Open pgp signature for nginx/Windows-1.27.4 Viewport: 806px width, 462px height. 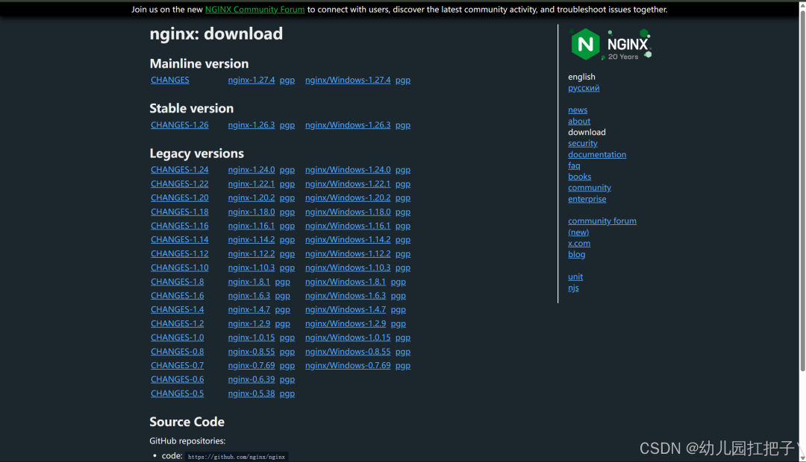(403, 80)
